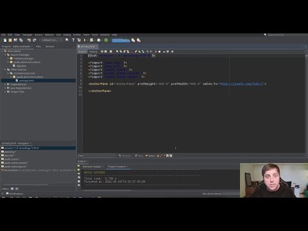Viewport: 308px width, 231px height.
Task: Click the first Filters icon in Navigator
Action: coord(12,189)
